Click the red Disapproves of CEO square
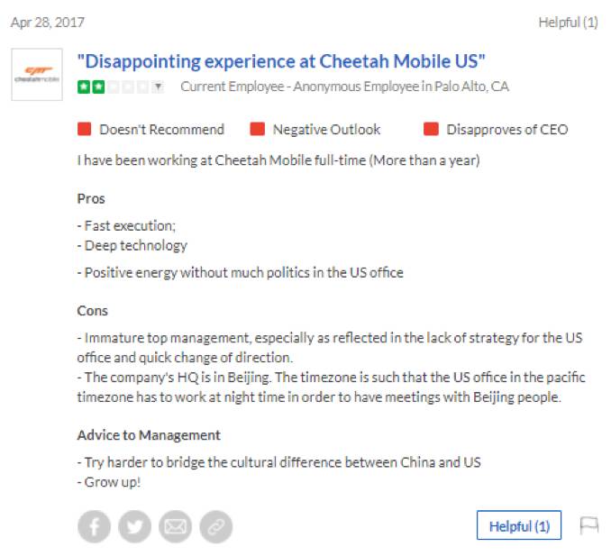This screenshot has height=556, width=611. coord(431,129)
